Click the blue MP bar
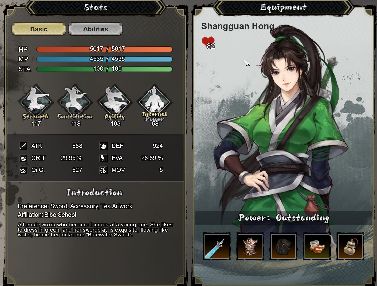Screen dimensions: 377x286 tap(105, 59)
